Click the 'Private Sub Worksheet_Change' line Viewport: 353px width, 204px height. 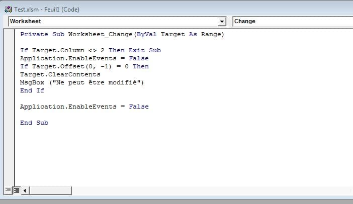(122, 34)
